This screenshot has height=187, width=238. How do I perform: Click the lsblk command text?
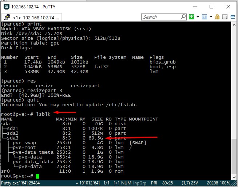[x=43, y=114]
